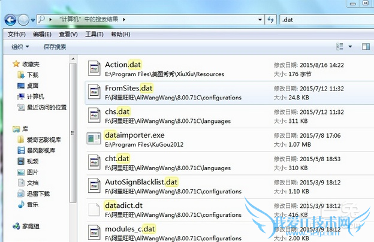Screen dimensions: 374x242
Task: Open 爱奇艺影视库 library
Action: pos(44,140)
